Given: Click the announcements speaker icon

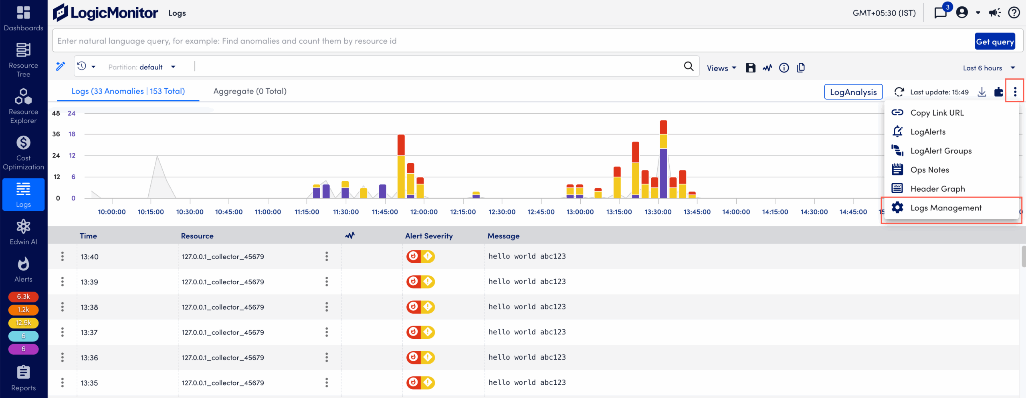Looking at the screenshot, I should click(x=994, y=12).
